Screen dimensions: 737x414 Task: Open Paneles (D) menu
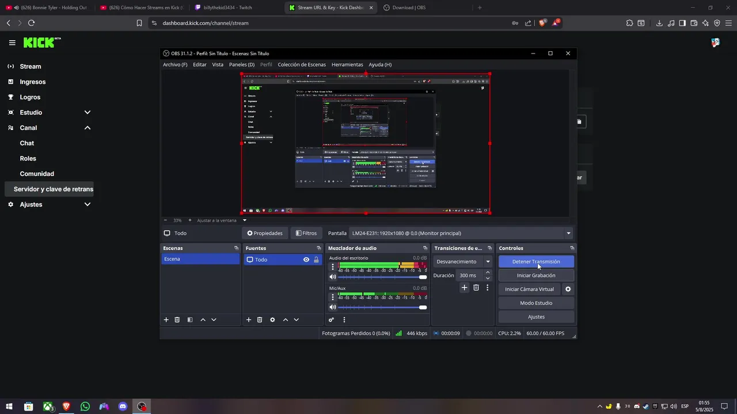click(x=242, y=64)
